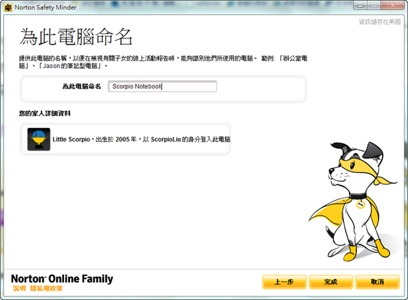Open the 隱私權政策 privacy policy link
Image resolution: width=408 pixels, height=300 pixels.
point(46,288)
